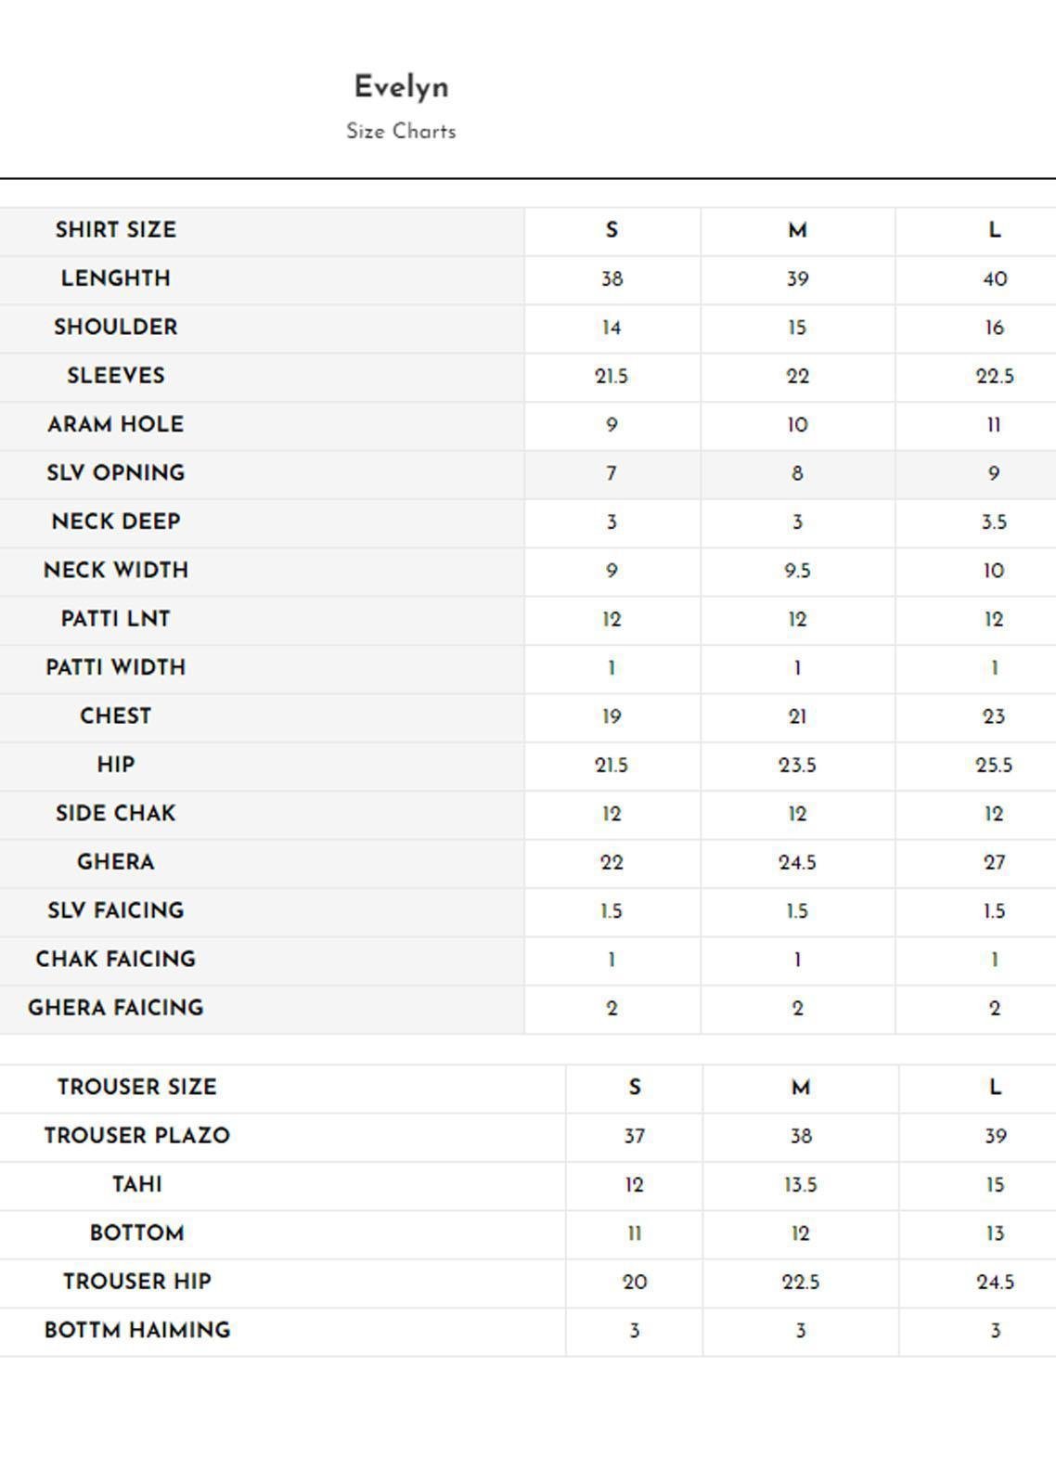The image size is (1056, 1470).
Task: Select the ARAM HOLE row label
Action: [x=116, y=424]
